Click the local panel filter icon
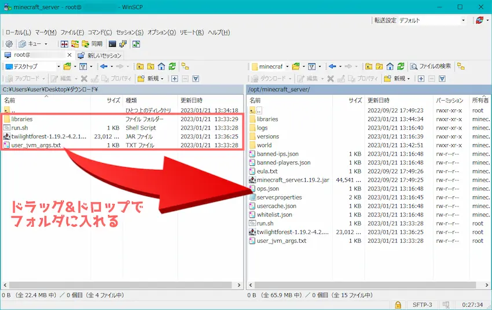The image size is (492, 310). [x=83, y=67]
